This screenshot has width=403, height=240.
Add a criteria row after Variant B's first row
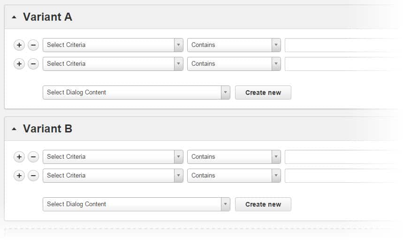[19, 157]
